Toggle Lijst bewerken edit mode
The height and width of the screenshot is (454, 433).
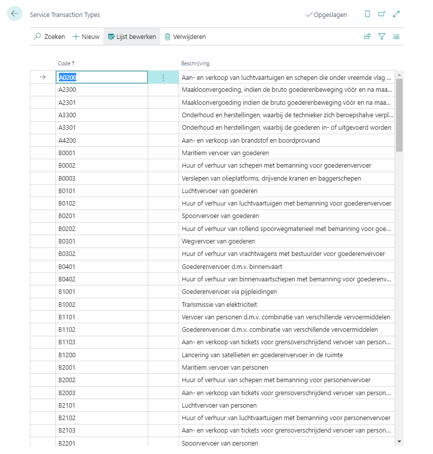click(x=132, y=36)
